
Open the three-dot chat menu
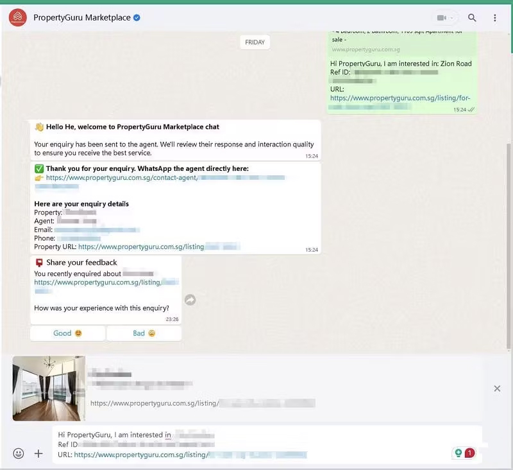[494, 18]
